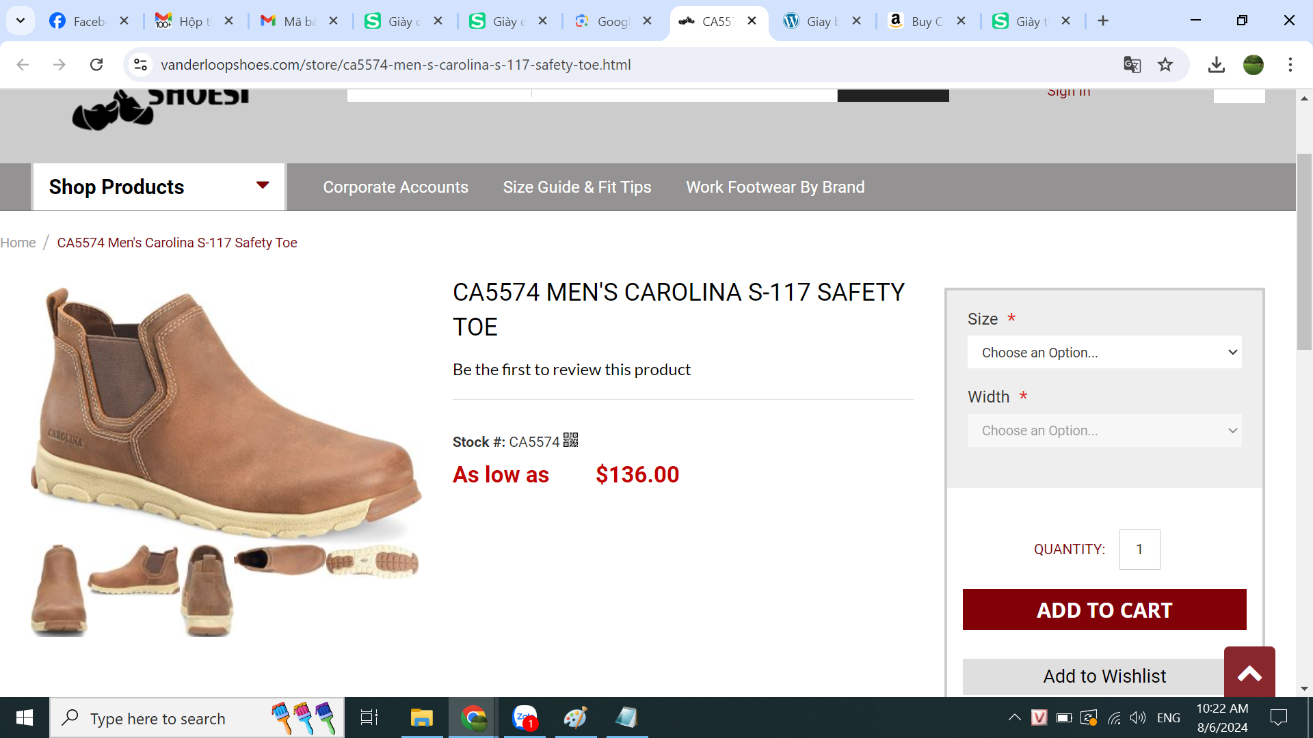Open Work Footwear By Brand menu item
The image size is (1313, 738).
pyautogui.click(x=775, y=187)
